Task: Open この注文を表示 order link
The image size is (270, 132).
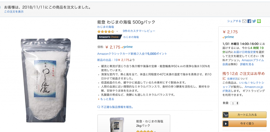Action: pyautogui.click(x=14, y=12)
